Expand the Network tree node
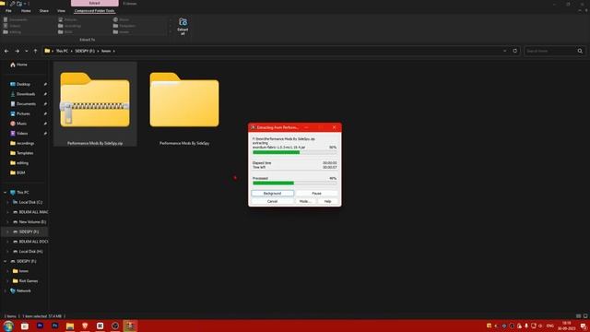The width and height of the screenshot is (590, 332). [5, 290]
